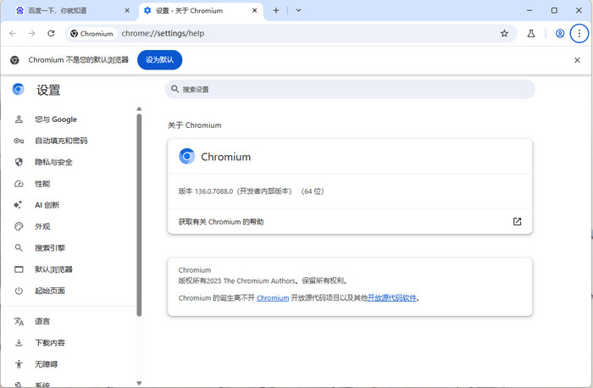The height and width of the screenshot is (388, 593).
Task: Dismiss the default browser notification bar
Action: point(577,60)
